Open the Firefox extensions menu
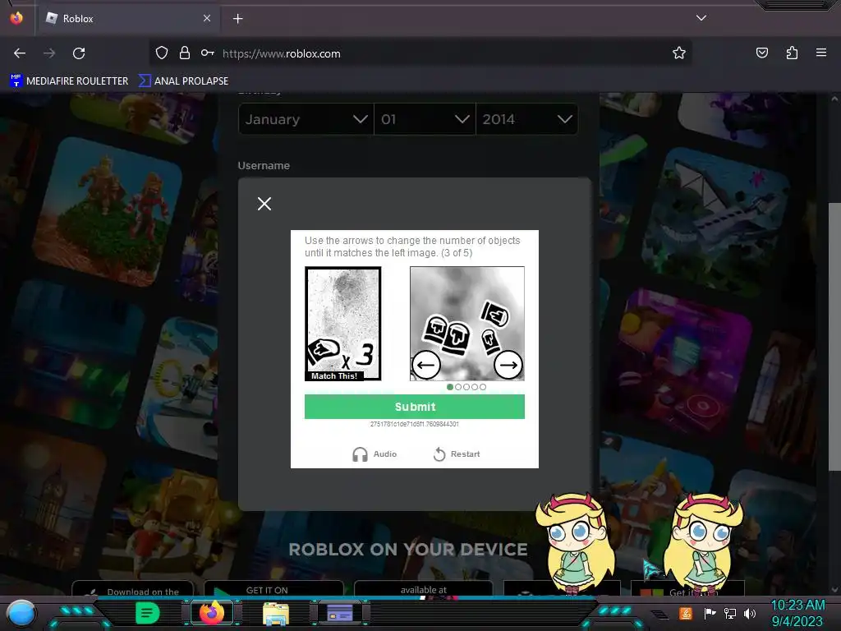Screen dimensions: 841x631 point(792,53)
